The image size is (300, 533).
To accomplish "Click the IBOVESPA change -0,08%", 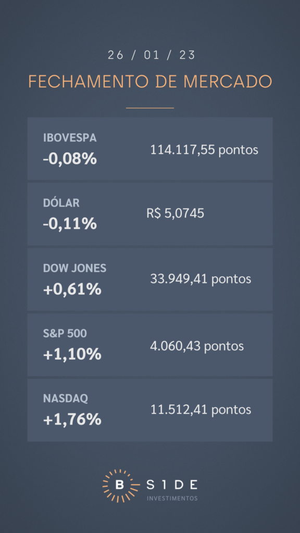I will (x=70, y=159).
